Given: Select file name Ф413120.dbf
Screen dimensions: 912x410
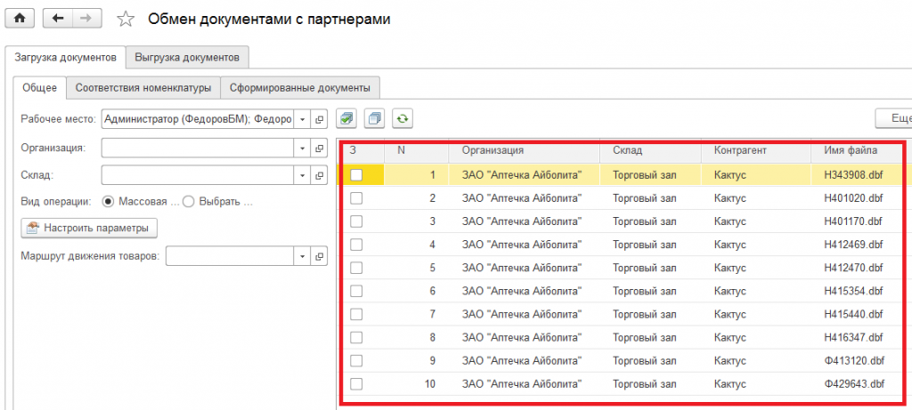Looking at the screenshot, I should pyautogui.click(x=854, y=360).
